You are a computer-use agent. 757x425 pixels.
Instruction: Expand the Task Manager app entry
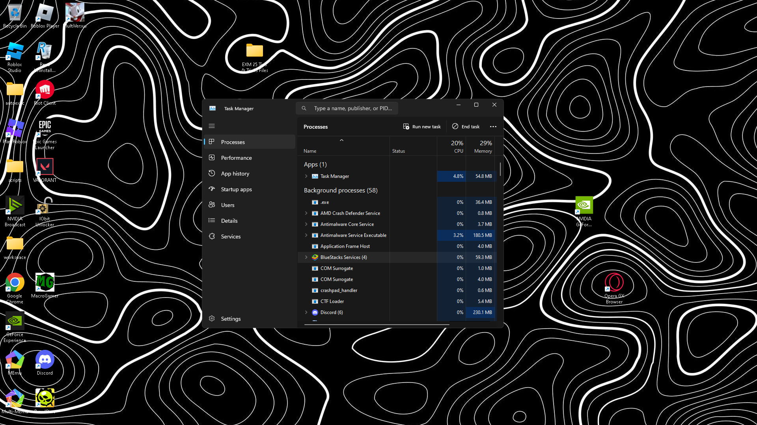click(x=306, y=176)
